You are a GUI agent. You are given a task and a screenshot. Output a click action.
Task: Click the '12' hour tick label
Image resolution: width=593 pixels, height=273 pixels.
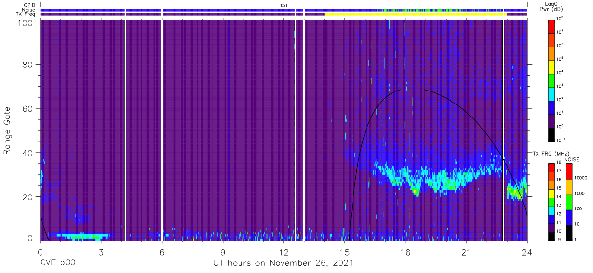coord(283,252)
